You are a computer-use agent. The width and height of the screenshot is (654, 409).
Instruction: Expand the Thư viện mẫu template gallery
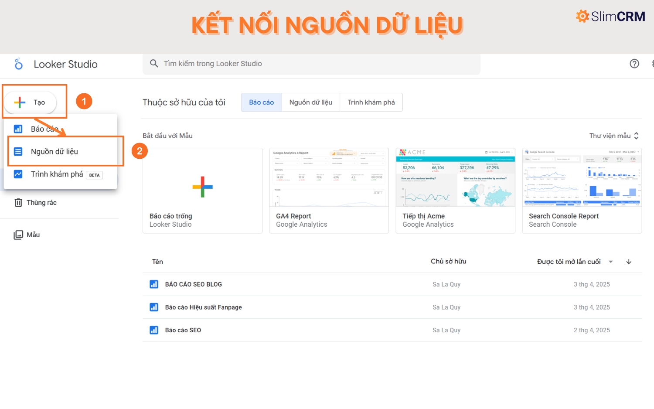[x=614, y=136]
